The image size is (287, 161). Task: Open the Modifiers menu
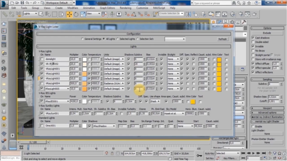[x=73, y=8]
